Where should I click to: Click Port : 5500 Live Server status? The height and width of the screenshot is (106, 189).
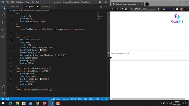pyautogui.click(x=94, y=99)
